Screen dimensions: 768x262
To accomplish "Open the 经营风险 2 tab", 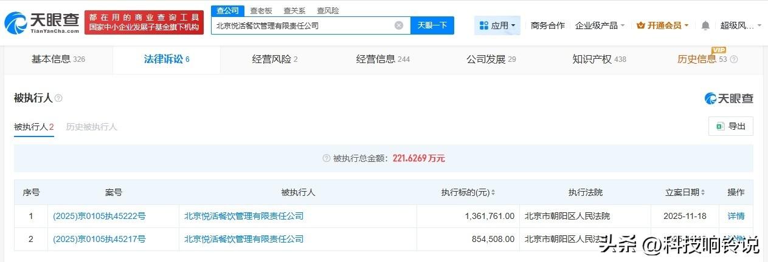I will coord(275,59).
